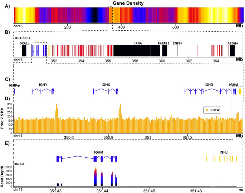Click the yellow IGHJ segment bars

point(221,159)
